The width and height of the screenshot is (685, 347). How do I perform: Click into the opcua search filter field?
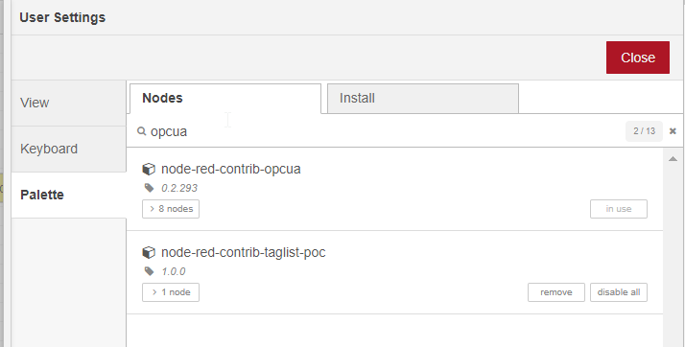click(385, 131)
